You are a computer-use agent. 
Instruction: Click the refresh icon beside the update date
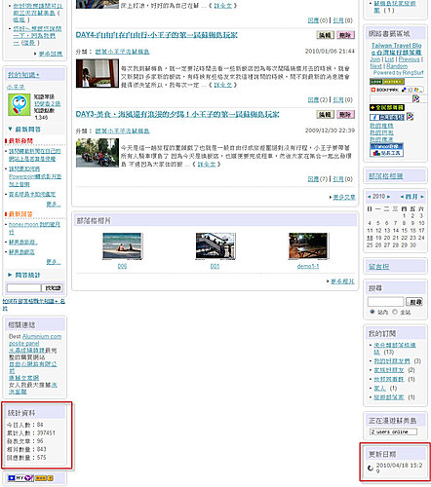tap(371, 468)
